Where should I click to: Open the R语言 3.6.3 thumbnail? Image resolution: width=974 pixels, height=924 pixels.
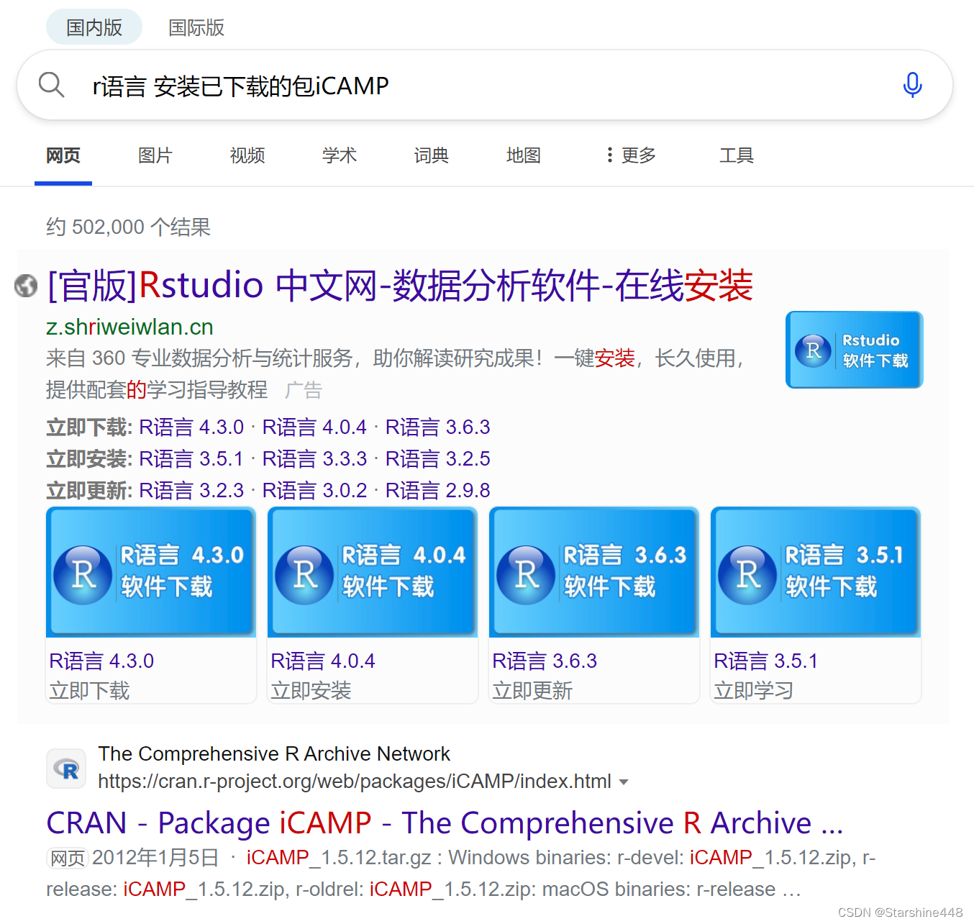coord(593,572)
